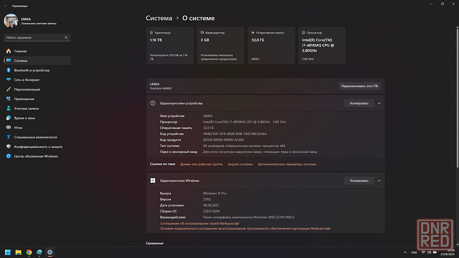
Task: Click the Характеристики устройства info icon
Action: (x=153, y=103)
